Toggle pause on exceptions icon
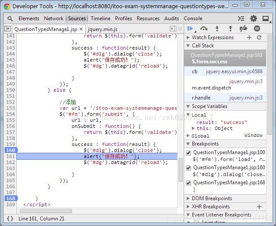The image size is (276, 226). (257, 28)
